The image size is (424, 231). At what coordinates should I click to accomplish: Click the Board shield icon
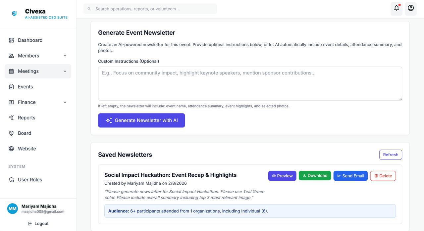[11, 133]
